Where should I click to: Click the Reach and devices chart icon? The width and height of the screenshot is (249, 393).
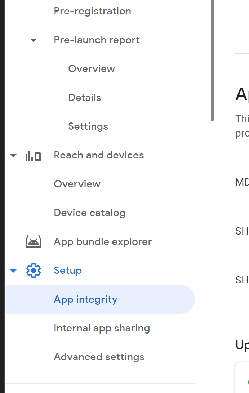coord(33,156)
